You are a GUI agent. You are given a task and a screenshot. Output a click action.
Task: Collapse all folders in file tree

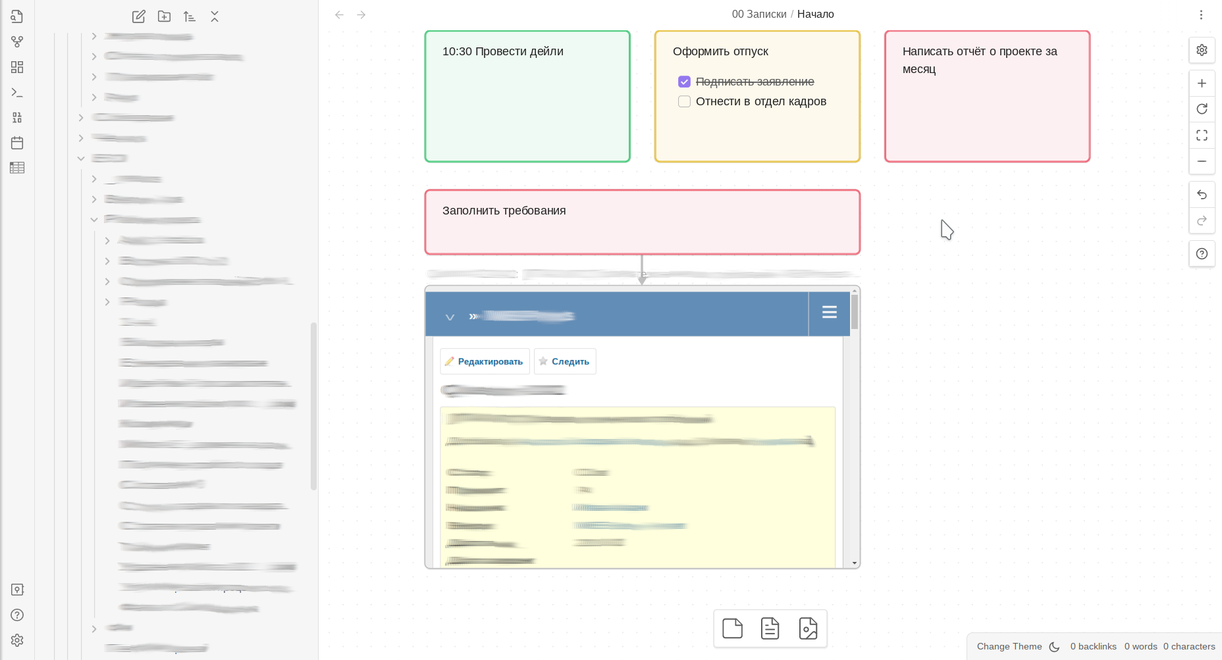215,16
